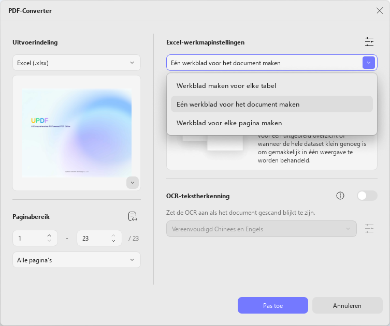
Task: Decrease end page number with down arrow
Action: pos(113,241)
